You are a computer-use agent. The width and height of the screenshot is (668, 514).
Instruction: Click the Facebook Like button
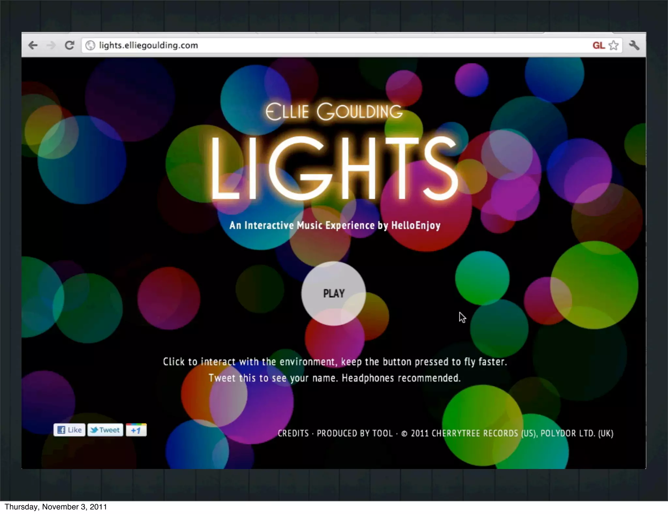(x=69, y=430)
